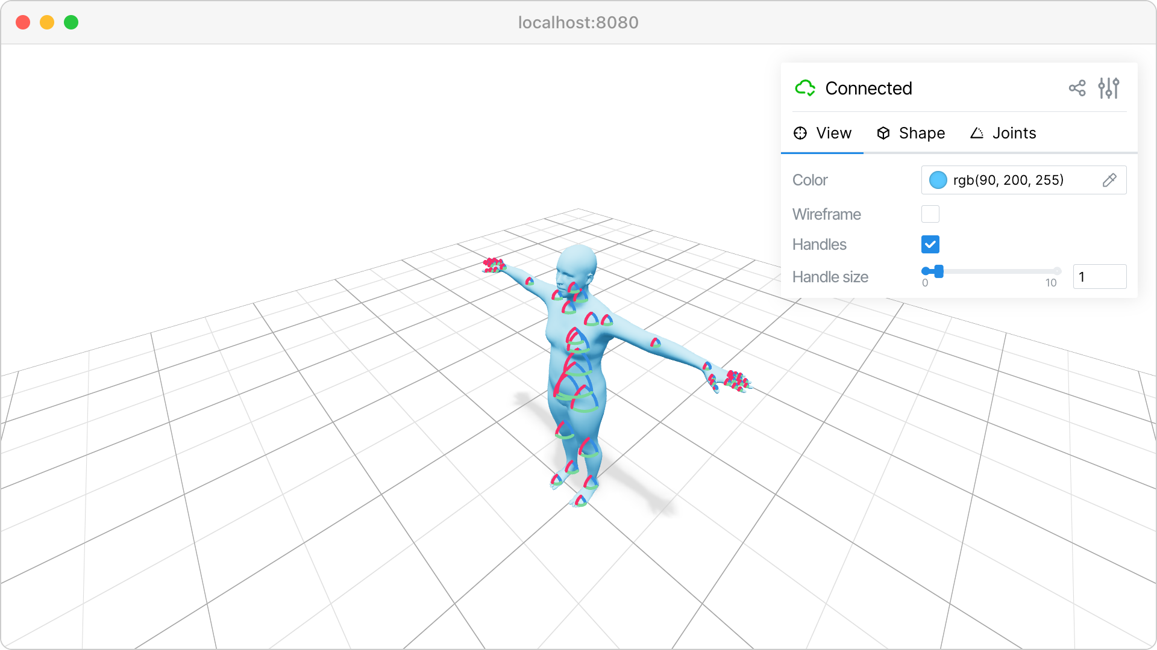Click the eyedropper icon in the Color field
The image size is (1157, 650).
click(1109, 180)
